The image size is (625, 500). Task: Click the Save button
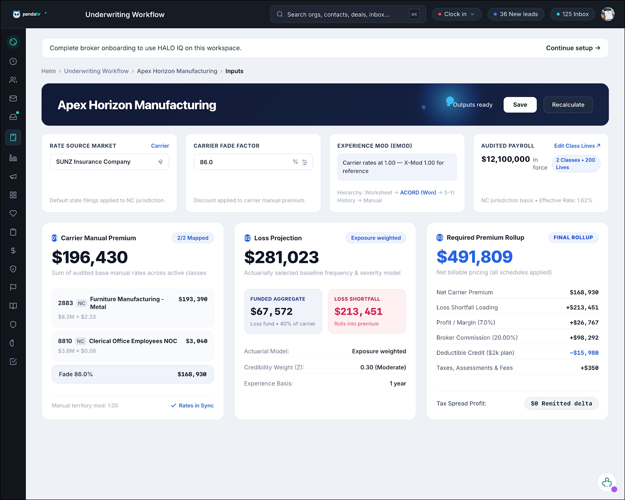tap(520, 105)
